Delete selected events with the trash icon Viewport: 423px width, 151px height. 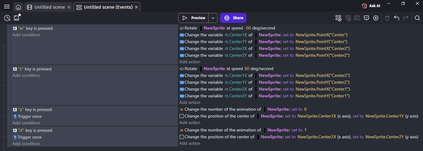click(x=387, y=18)
